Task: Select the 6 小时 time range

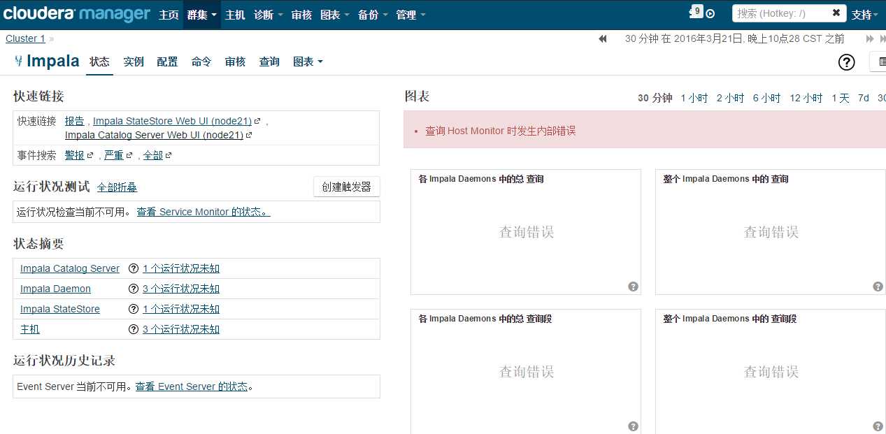Action: tap(766, 98)
